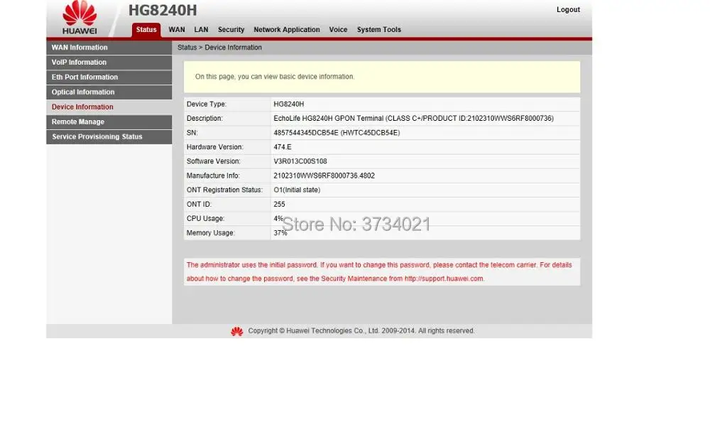Open the LAN tab
This screenshot has height=447, width=710.
(x=201, y=29)
